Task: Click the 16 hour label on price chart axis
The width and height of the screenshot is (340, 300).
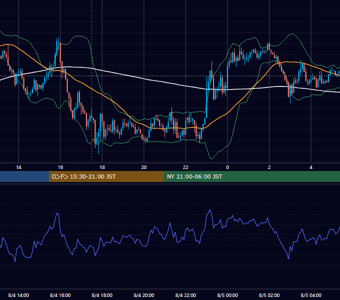Action: (x=60, y=167)
